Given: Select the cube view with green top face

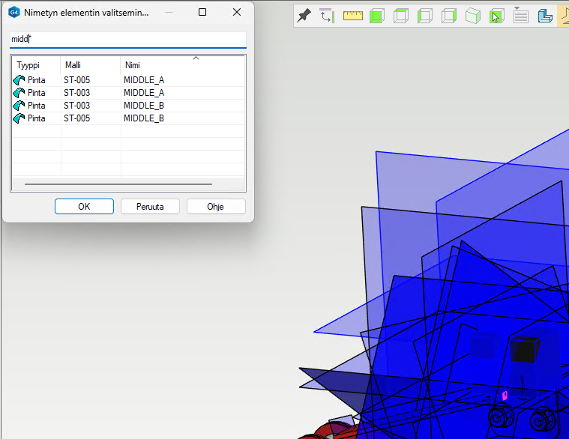Looking at the screenshot, I should pyautogui.click(x=402, y=16).
